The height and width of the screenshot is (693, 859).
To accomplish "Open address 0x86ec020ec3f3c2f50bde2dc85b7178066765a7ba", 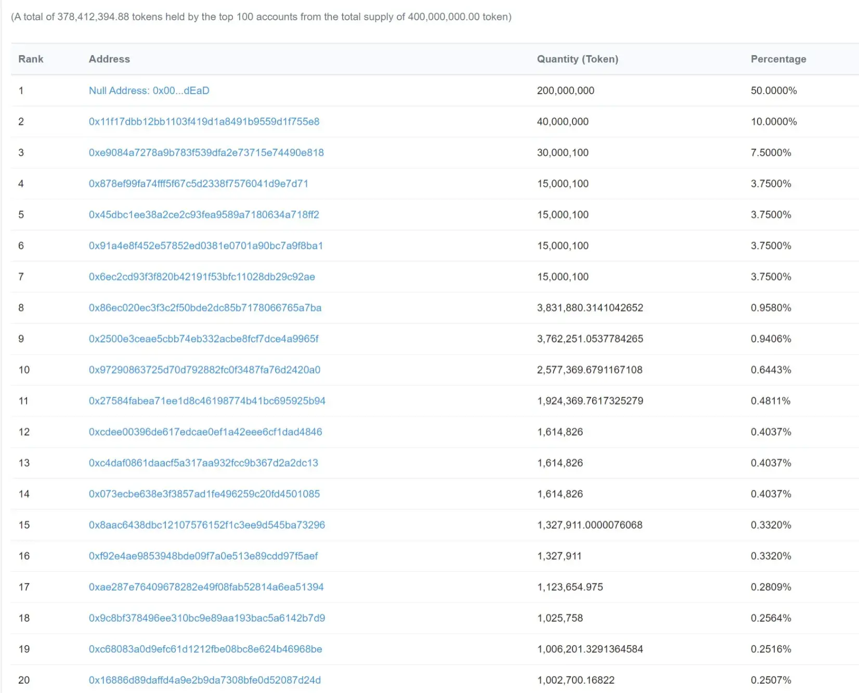I will tap(205, 308).
